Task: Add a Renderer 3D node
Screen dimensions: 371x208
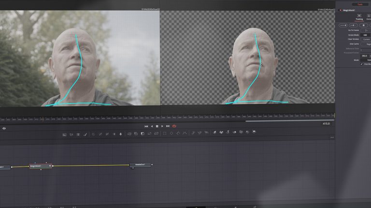Action: click(254, 131)
